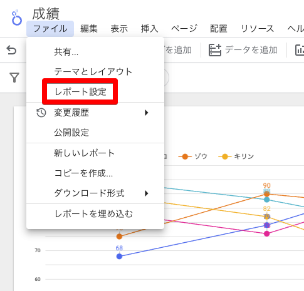This screenshot has height=291, width=304.
Task: Open the ファイル menu
Action: [50, 29]
